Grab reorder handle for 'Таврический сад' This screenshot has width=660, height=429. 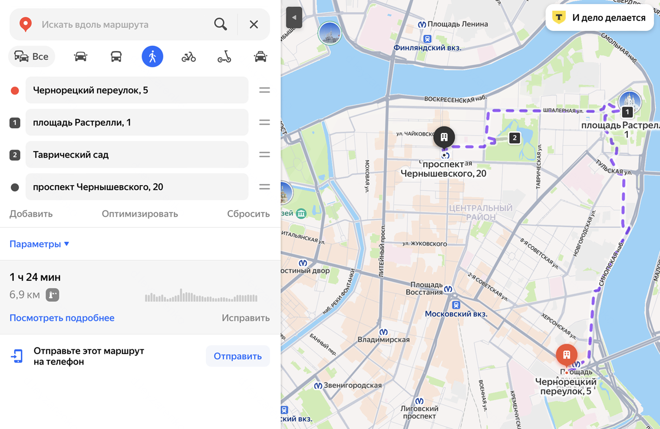(x=264, y=154)
